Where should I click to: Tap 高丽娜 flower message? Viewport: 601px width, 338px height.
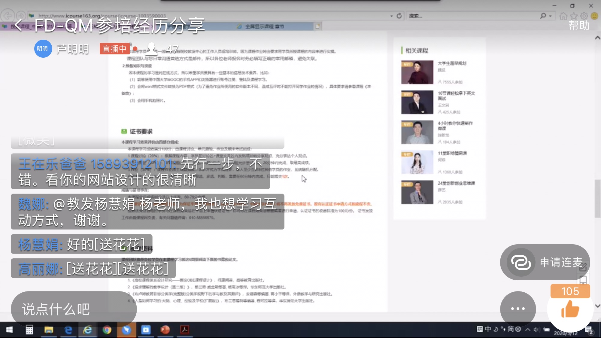pyautogui.click(x=93, y=268)
